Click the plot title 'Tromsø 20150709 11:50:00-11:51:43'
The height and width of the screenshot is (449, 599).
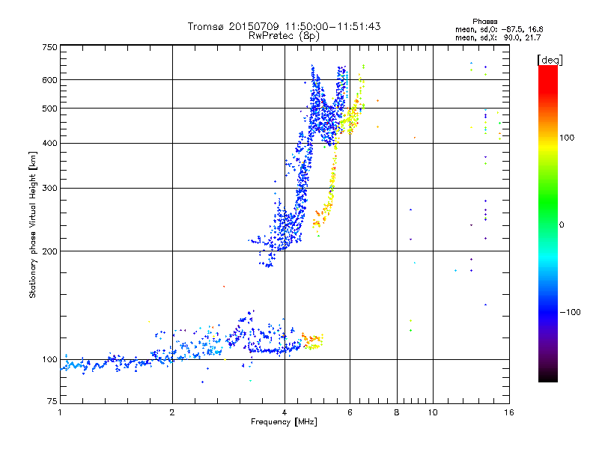(285, 26)
